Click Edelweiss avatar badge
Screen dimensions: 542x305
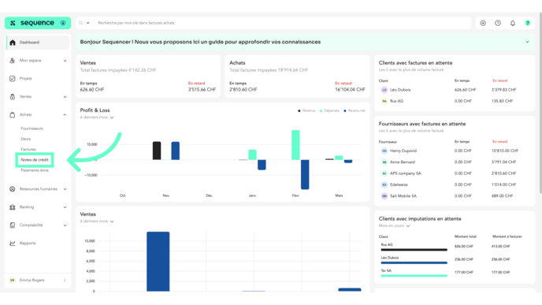pos(384,185)
